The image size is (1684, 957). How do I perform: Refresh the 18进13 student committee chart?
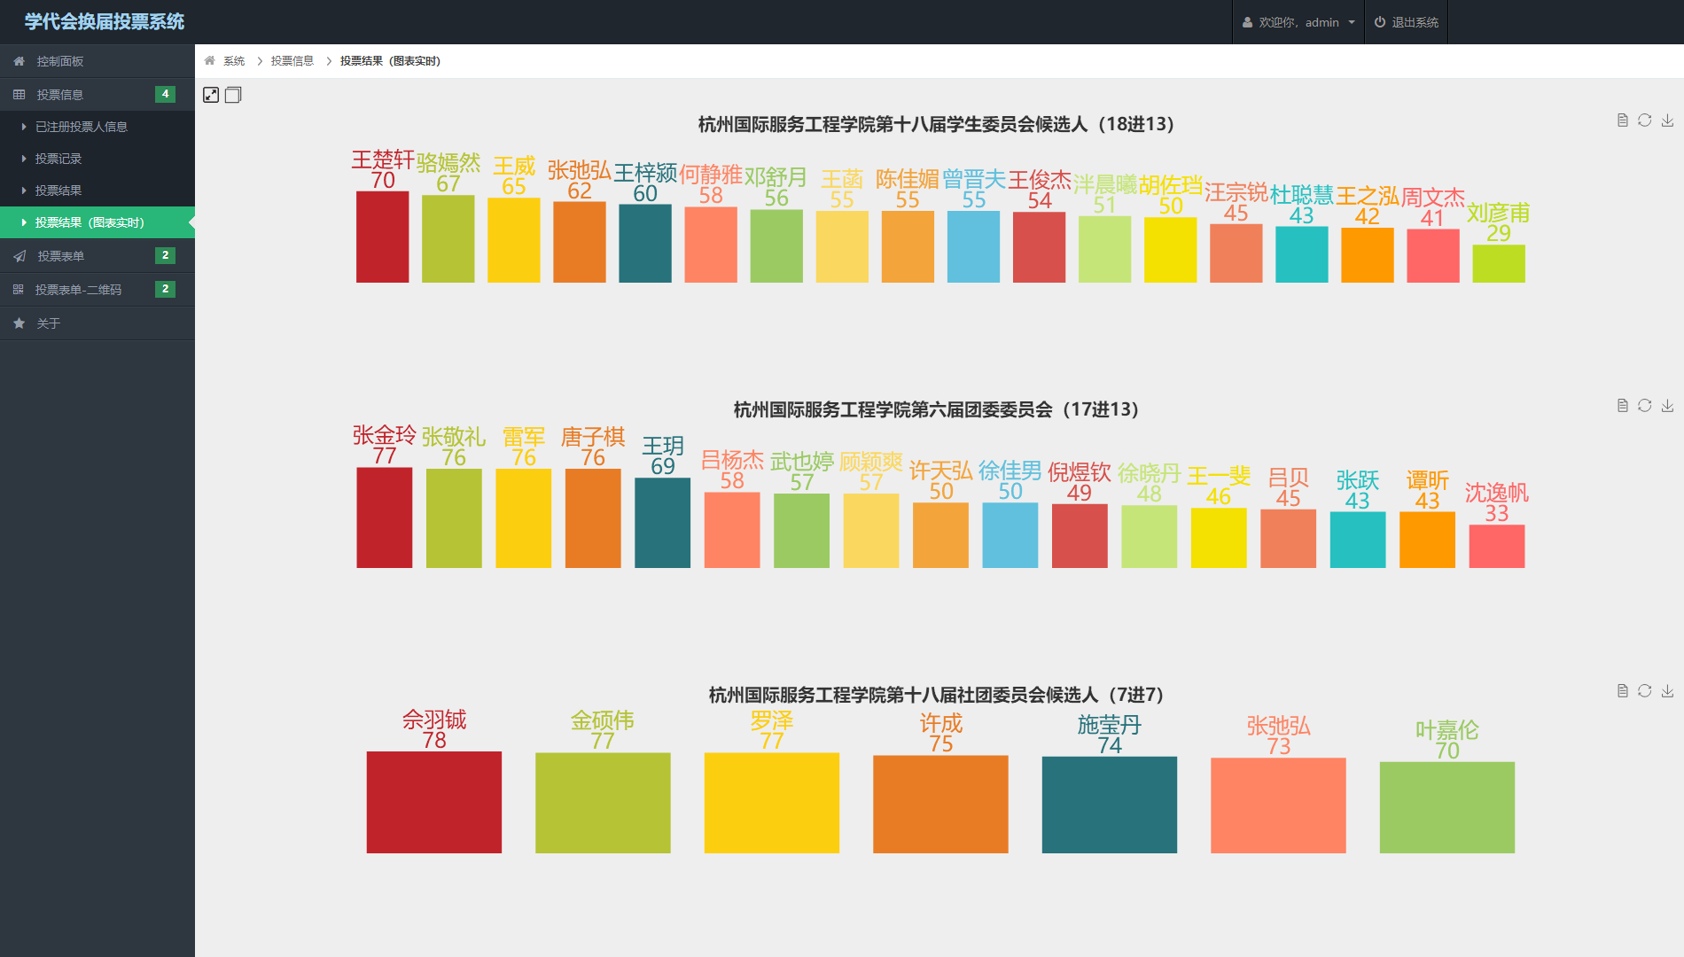point(1644,121)
